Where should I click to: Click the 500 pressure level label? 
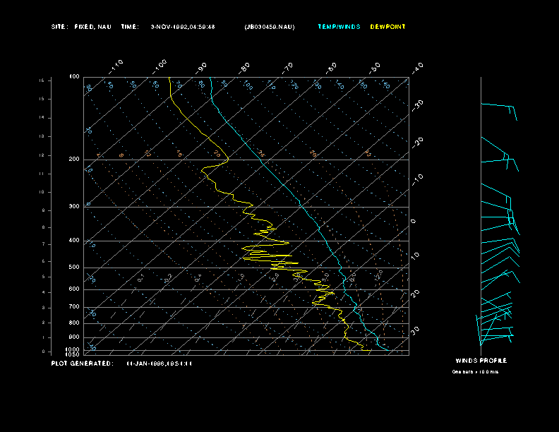pyautogui.click(x=74, y=268)
